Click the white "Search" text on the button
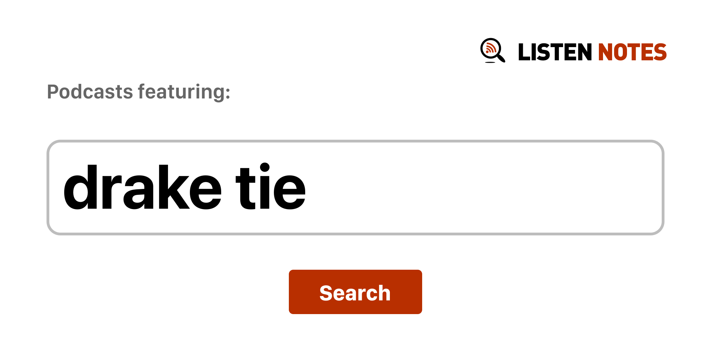The image size is (711, 355). click(x=355, y=293)
